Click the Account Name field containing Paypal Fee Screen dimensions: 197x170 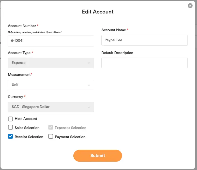coord(144,40)
